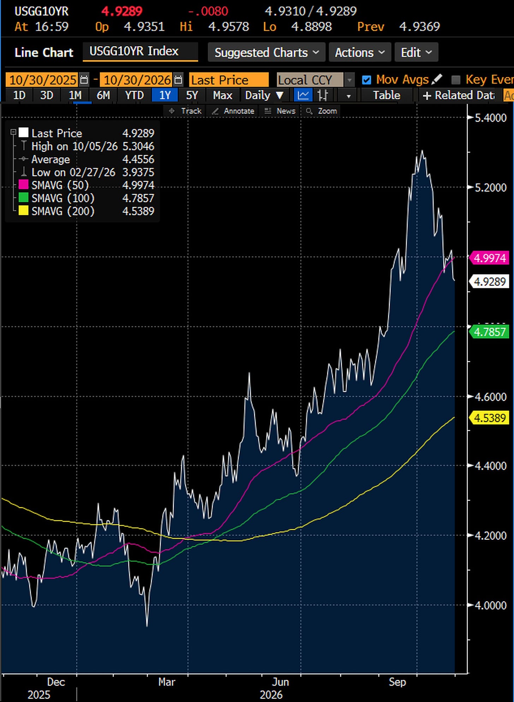
Task: Open the end date calendar picker icon
Action: point(179,80)
